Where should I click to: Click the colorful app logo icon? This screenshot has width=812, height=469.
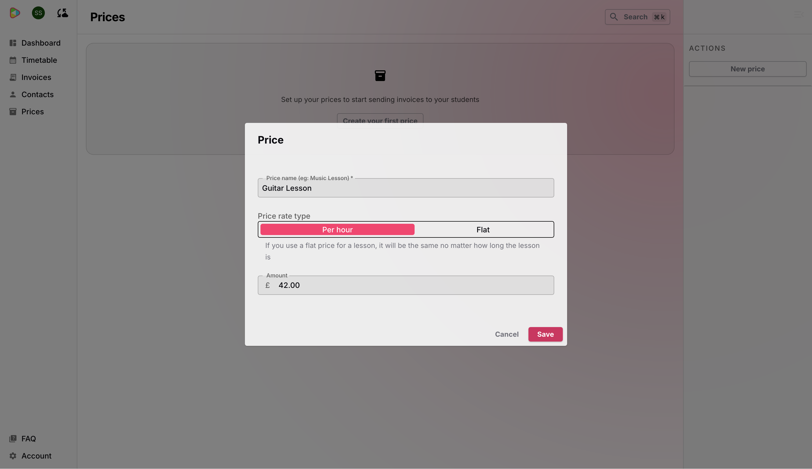(15, 13)
